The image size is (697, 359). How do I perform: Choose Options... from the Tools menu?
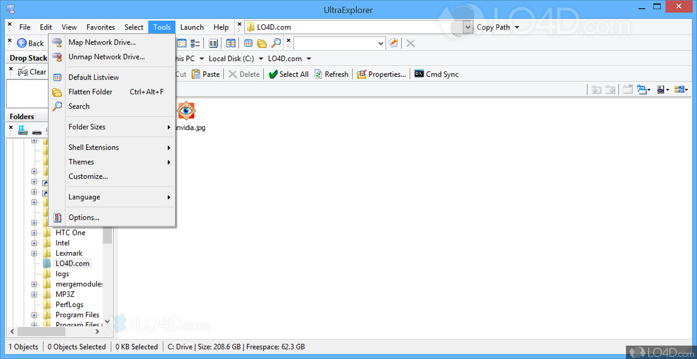84,218
